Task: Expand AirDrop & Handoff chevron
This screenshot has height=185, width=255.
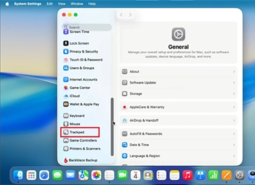Action: [x=234, y=120]
